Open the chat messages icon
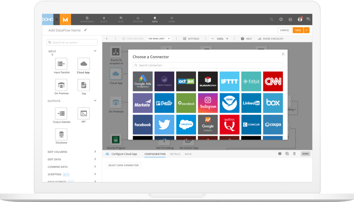The width and height of the screenshot is (354, 202). tap(308, 19)
